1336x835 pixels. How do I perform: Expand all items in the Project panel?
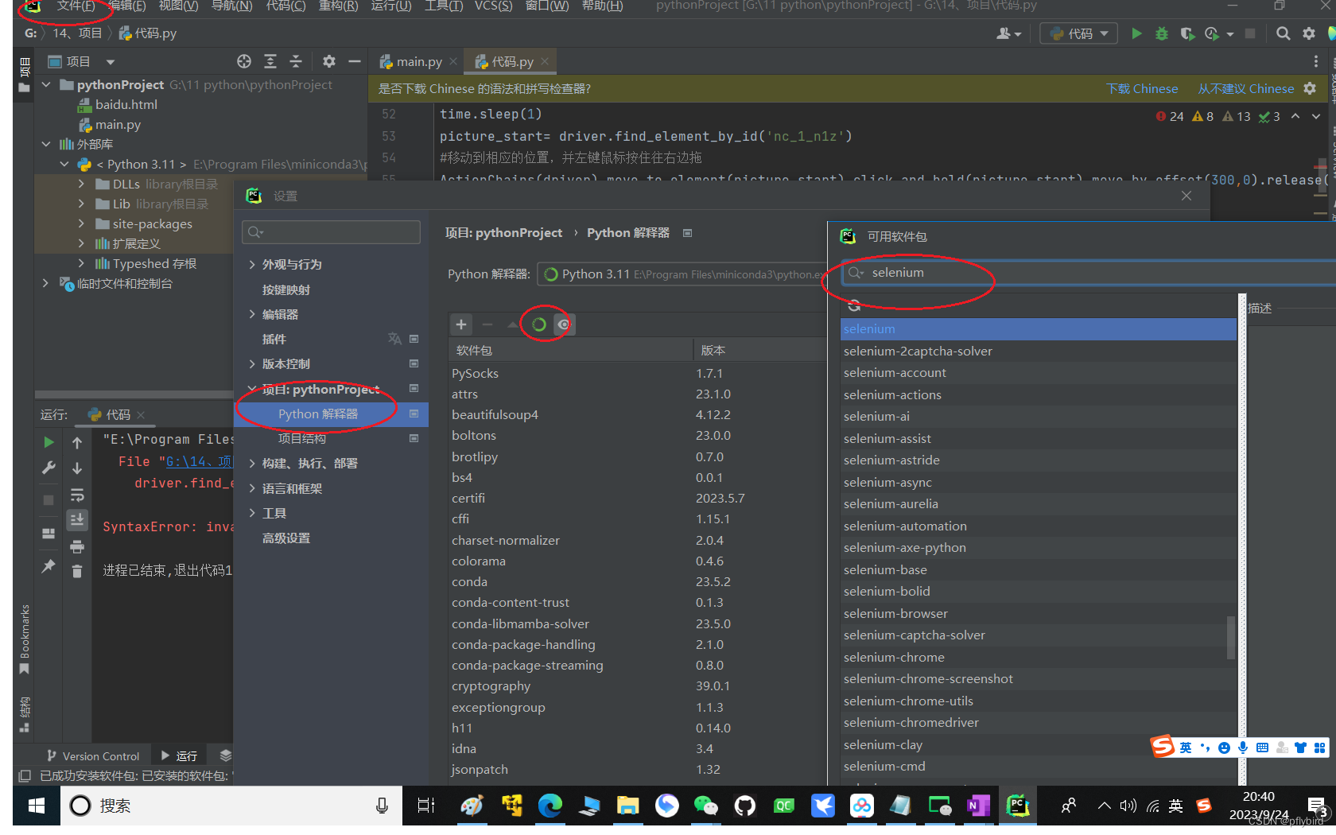(x=270, y=61)
